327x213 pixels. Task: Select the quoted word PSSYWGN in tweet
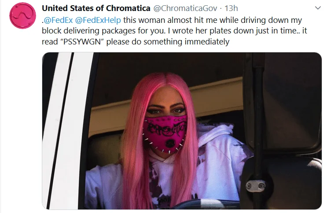click(x=82, y=42)
